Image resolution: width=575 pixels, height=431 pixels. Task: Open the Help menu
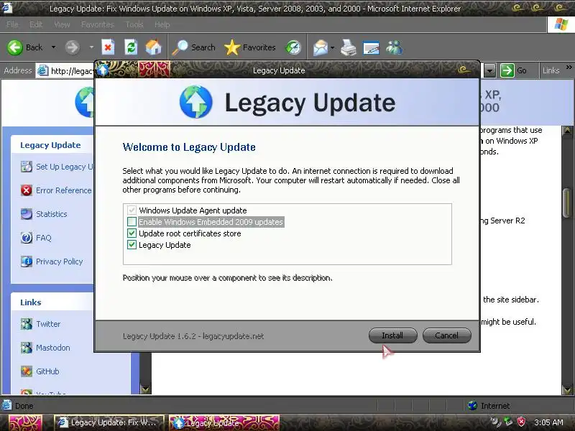point(162,24)
